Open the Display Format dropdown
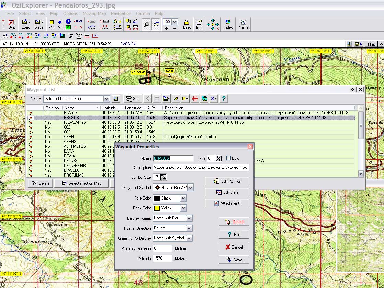Screen dimensions: 384x288 [189, 218]
